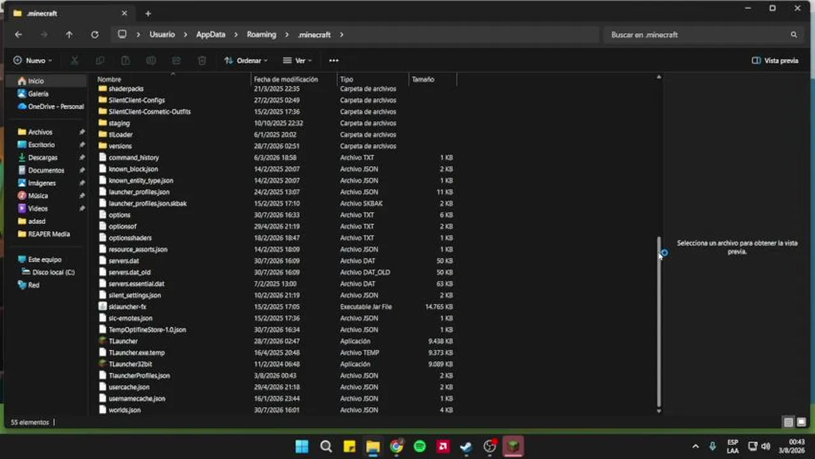This screenshot has height=459, width=815.
Task: Open Spotify from taskbar
Action: (420, 446)
